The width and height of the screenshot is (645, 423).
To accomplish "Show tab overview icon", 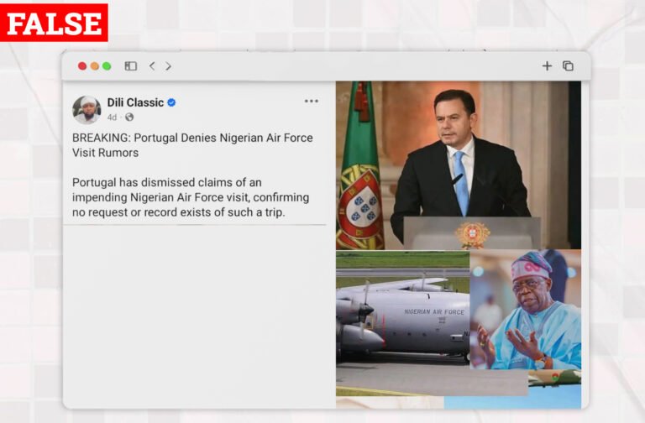I will (568, 65).
